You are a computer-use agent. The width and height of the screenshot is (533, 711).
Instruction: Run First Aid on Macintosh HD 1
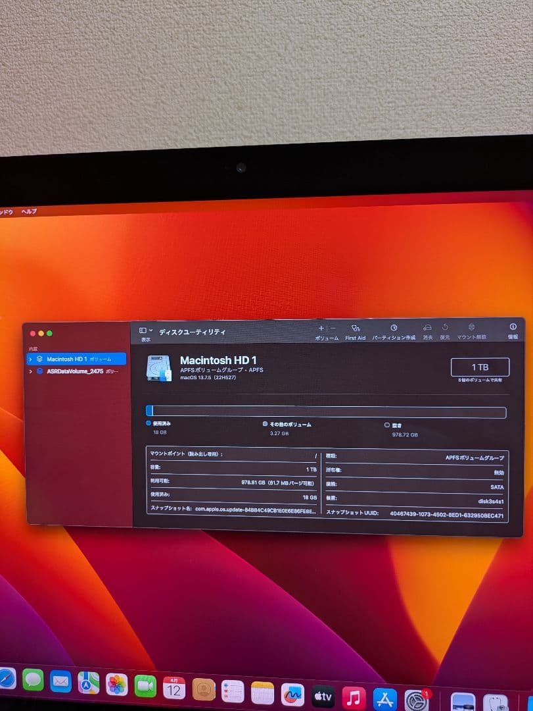(x=356, y=329)
